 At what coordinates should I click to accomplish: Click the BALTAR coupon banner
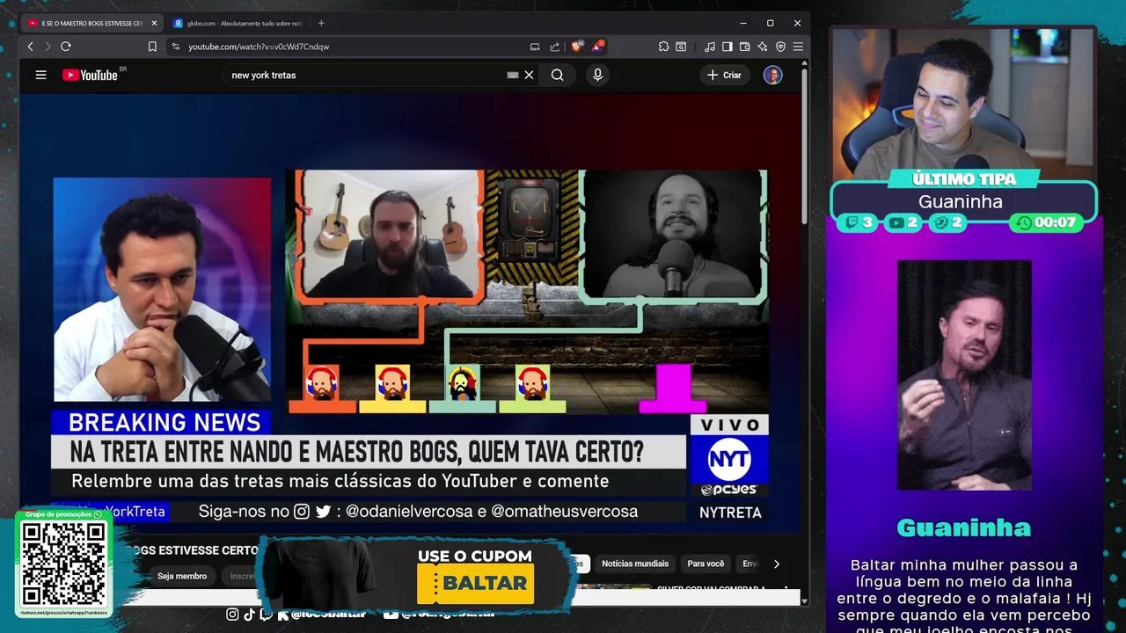click(416, 576)
